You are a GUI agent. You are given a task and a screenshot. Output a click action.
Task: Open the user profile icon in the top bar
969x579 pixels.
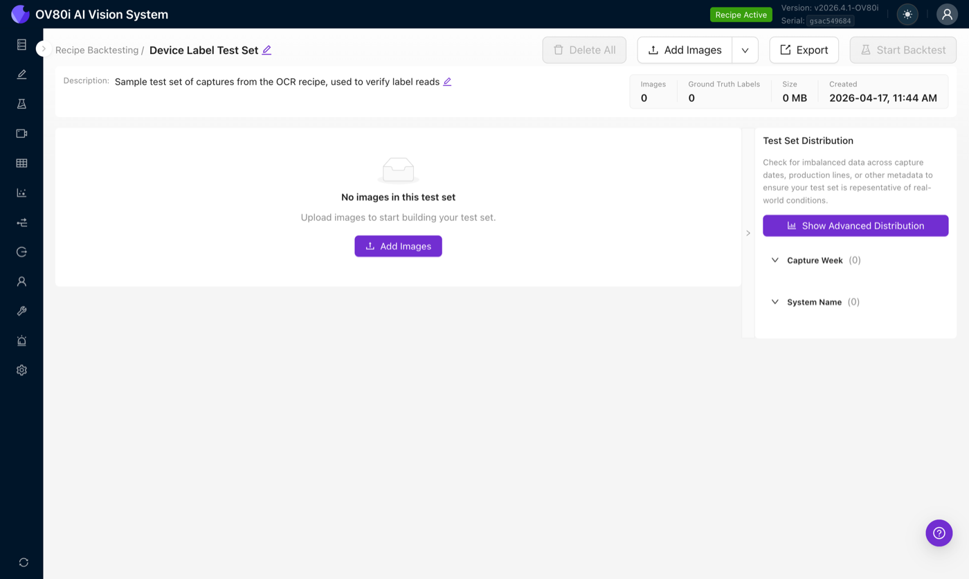click(947, 14)
